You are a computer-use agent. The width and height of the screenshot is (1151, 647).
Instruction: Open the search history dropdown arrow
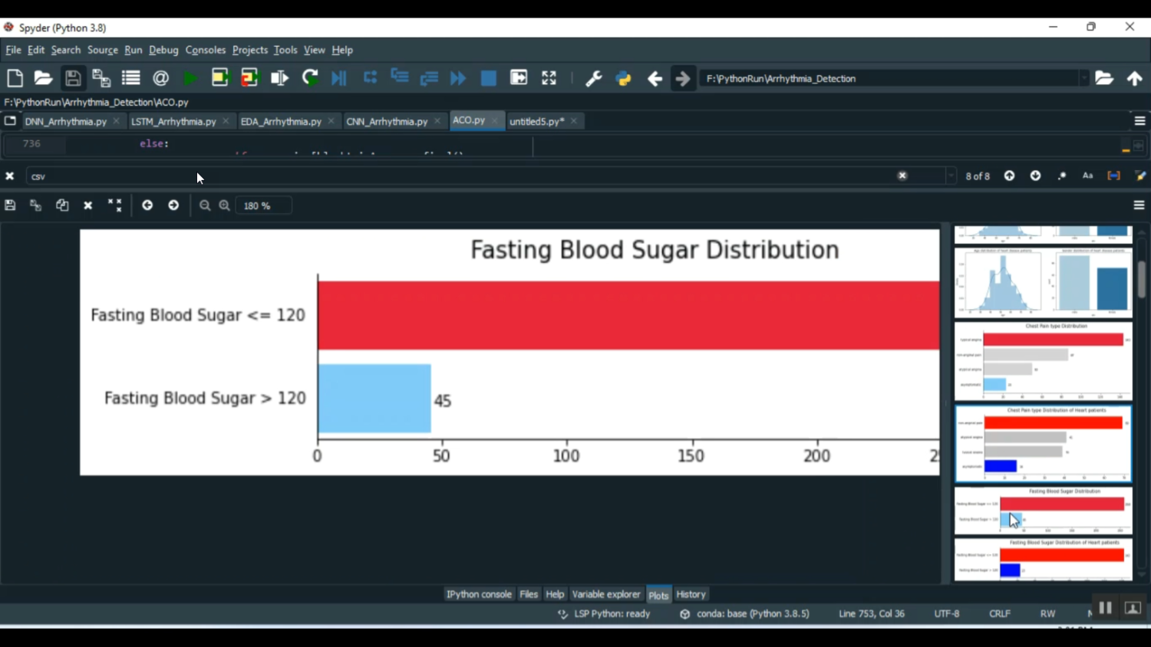[x=951, y=176]
